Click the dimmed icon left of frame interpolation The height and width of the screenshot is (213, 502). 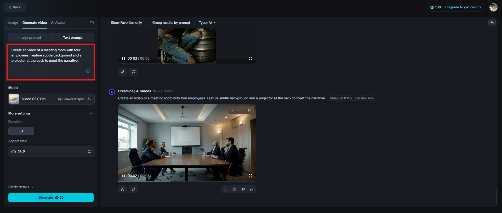tap(226, 189)
